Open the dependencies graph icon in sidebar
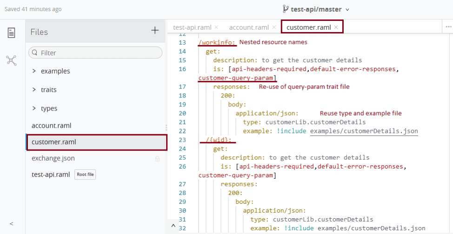Image resolution: width=453 pixels, height=234 pixels. [x=11, y=60]
